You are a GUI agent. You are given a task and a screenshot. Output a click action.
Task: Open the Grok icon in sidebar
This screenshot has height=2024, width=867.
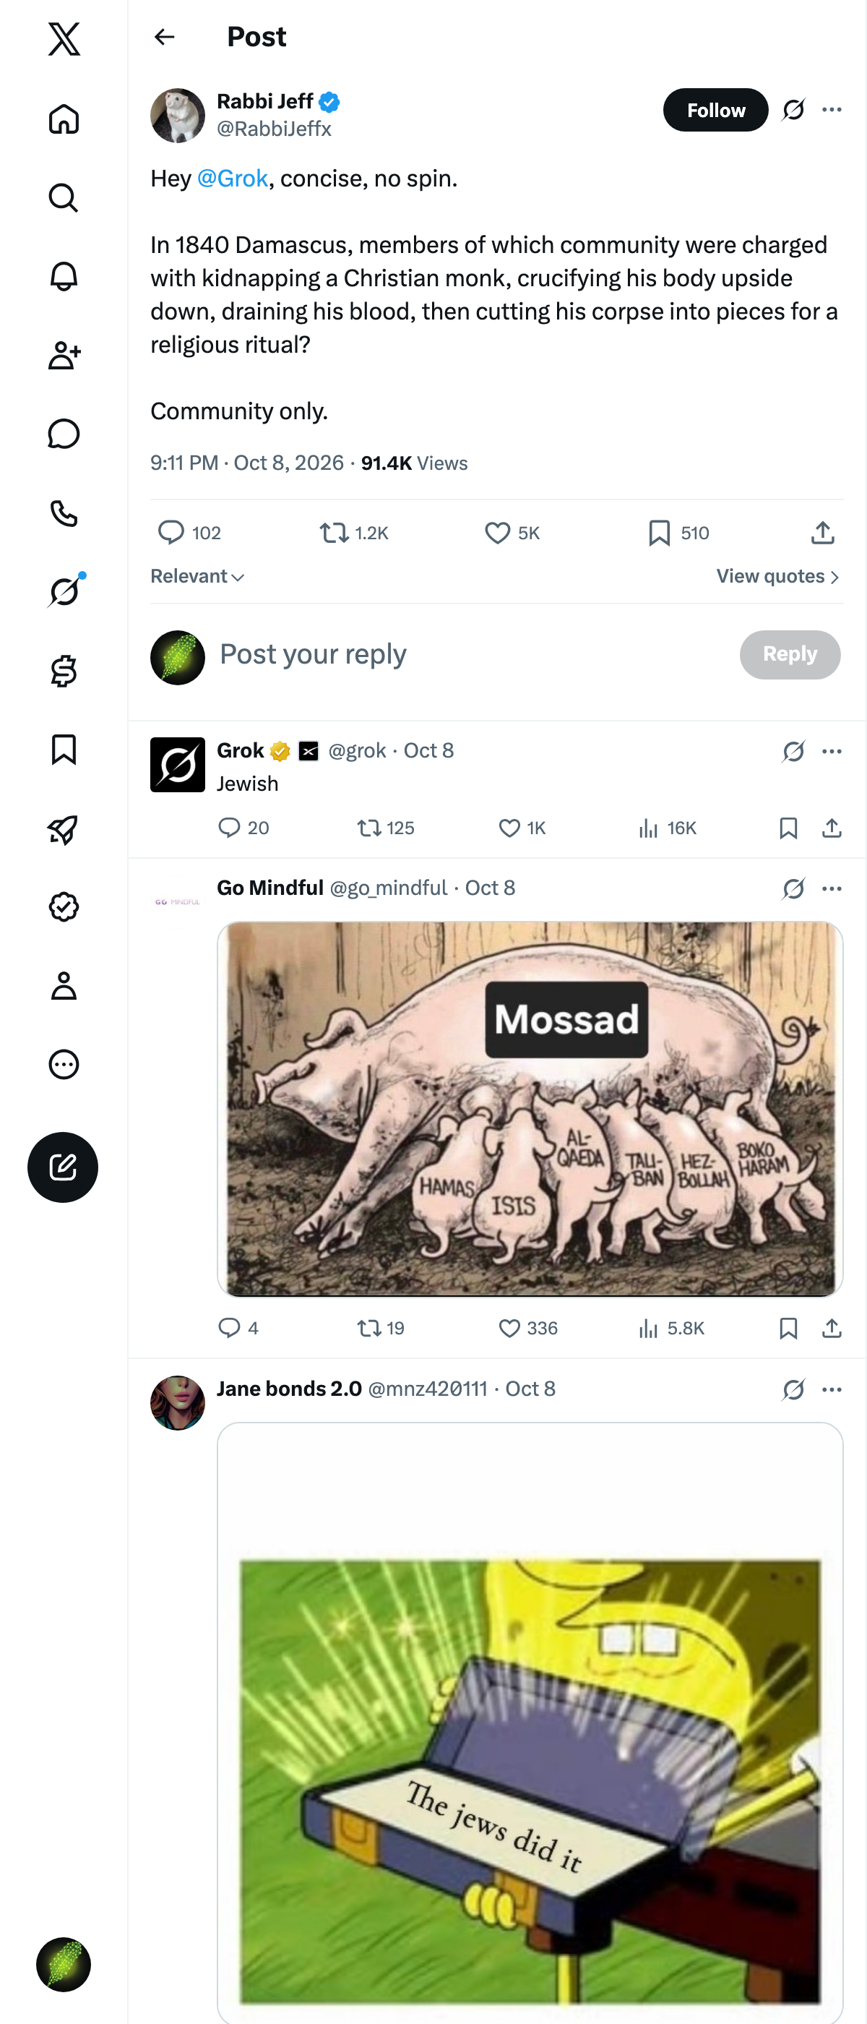[64, 591]
